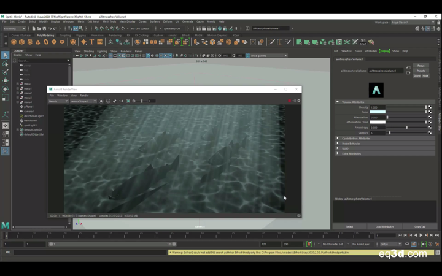
Task: Click the poly sphere shelf icon
Action: click(14, 42)
